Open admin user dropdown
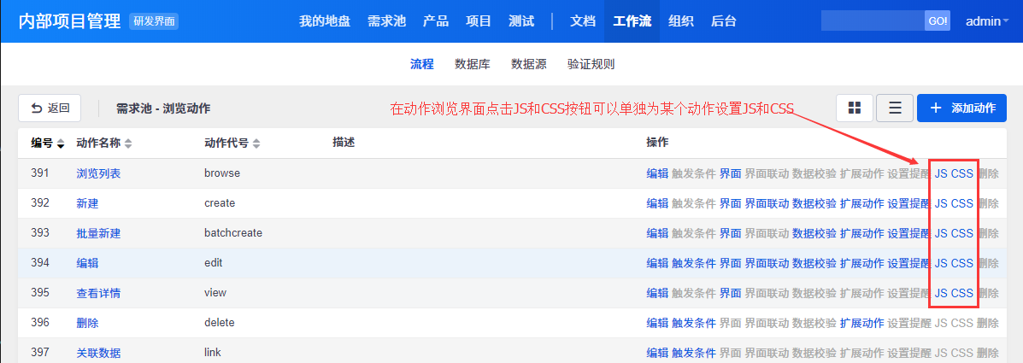The width and height of the screenshot is (1023, 363). click(x=987, y=20)
